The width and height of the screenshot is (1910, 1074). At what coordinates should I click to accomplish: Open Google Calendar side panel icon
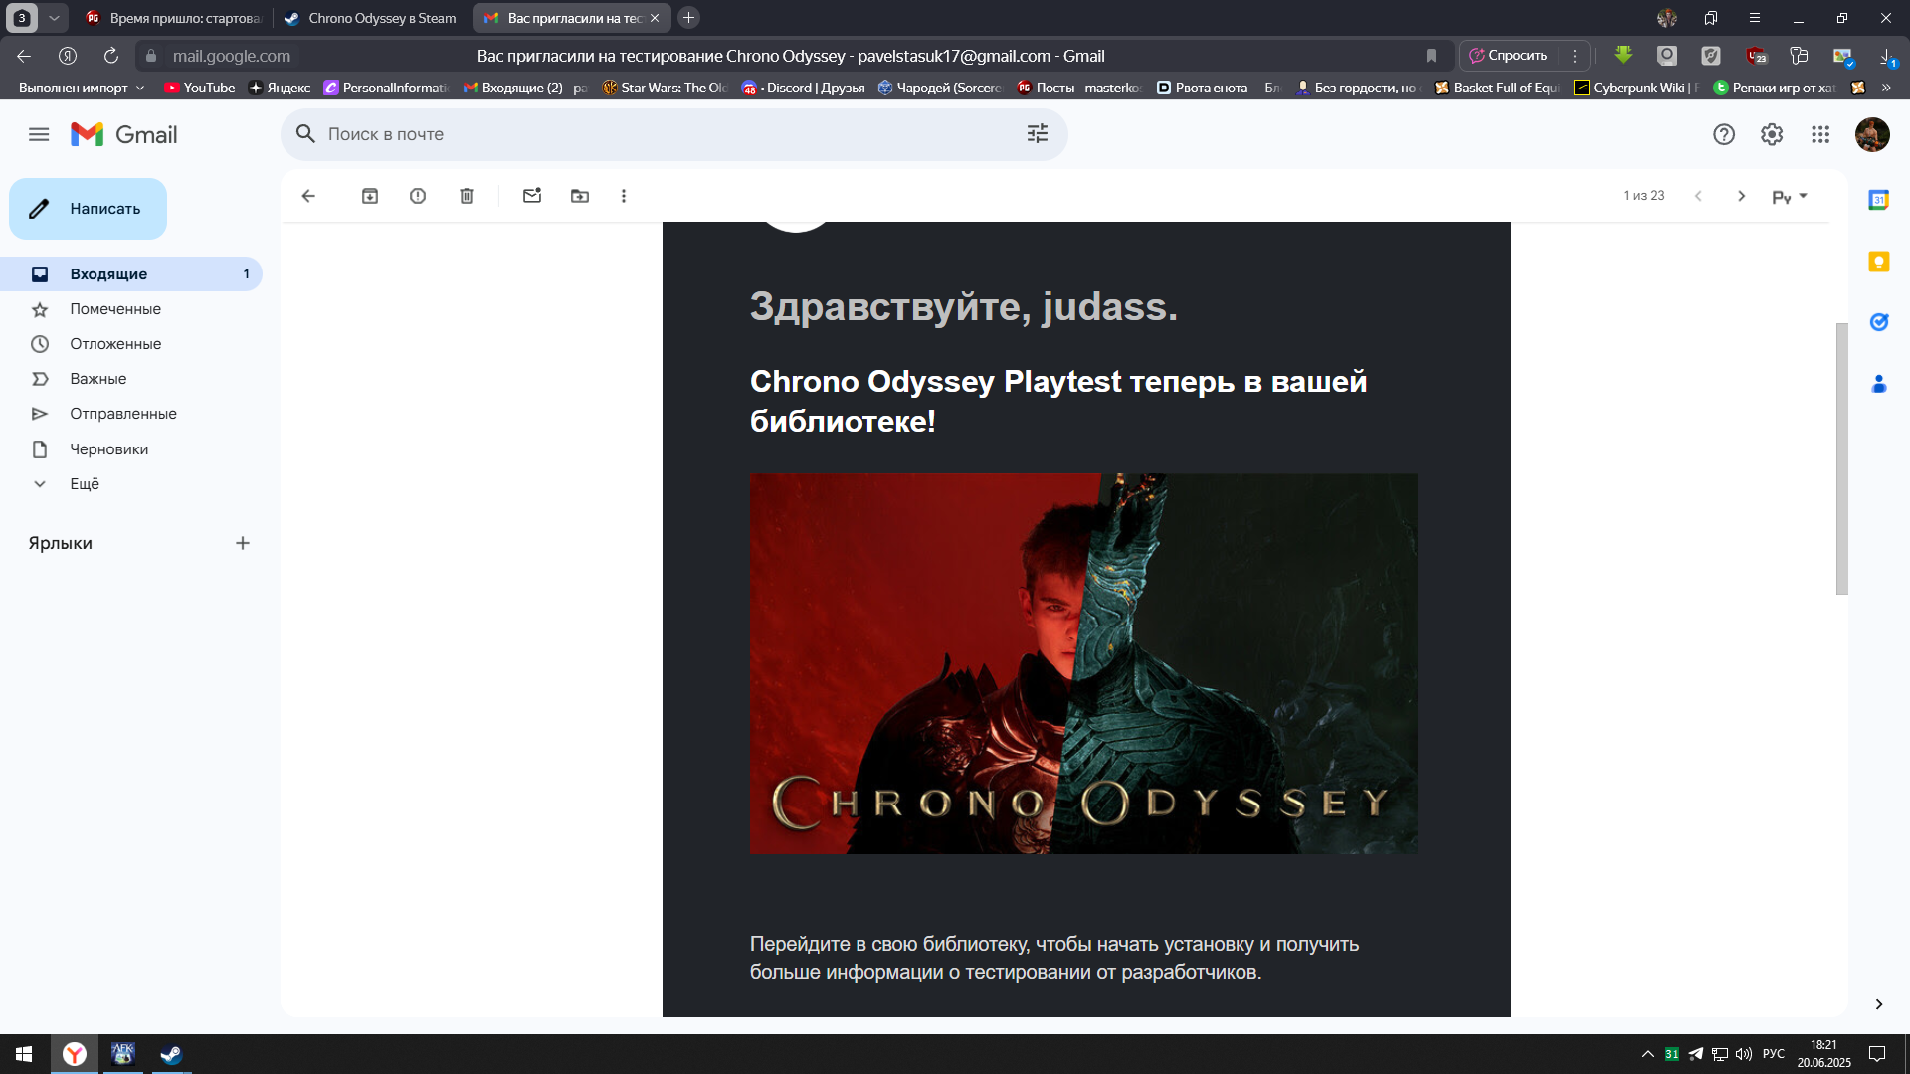click(1878, 200)
